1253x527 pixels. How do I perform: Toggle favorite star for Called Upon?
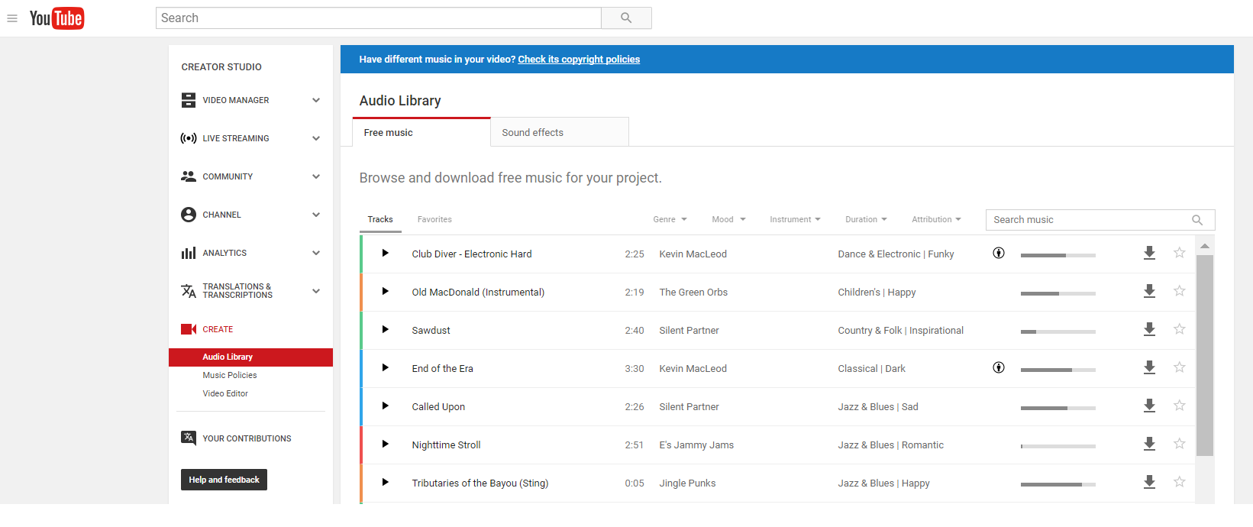1180,406
